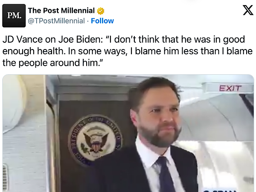Click the navy tie in the video
The width and height of the screenshot is (256, 192).
(x=165, y=175)
